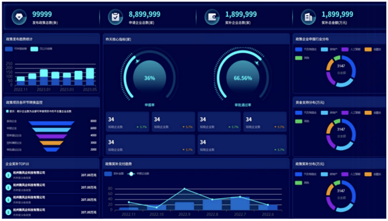This screenshot has height=221, width=388.
Task: Toggle the dark blue legend in 政策发布趋势统计
Action: click(9, 49)
